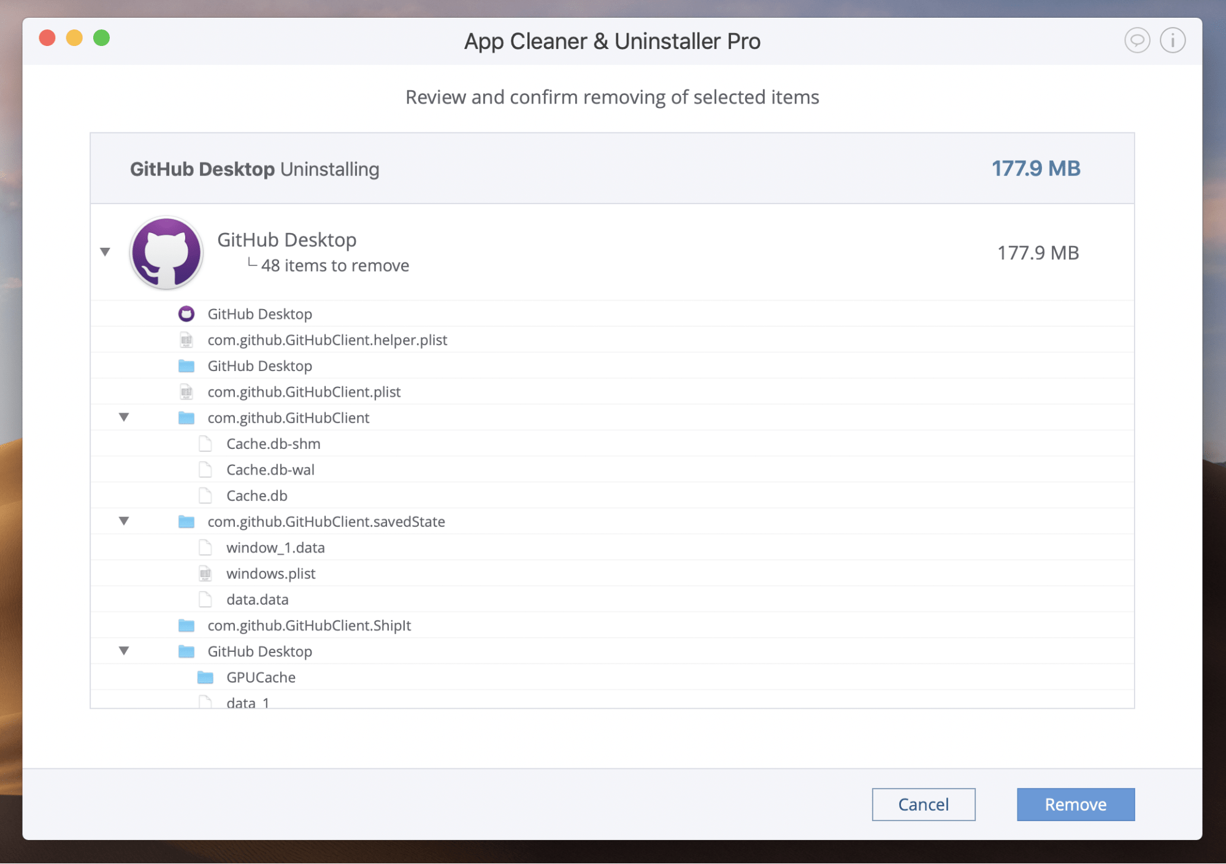The width and height of the screenshot is (1226, 864).
Task: Click the Cancel button
Action: (x=923, y=804)
